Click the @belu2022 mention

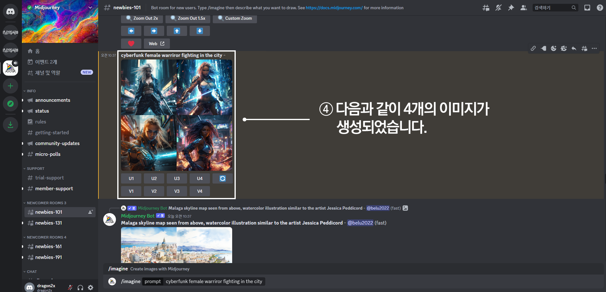pos(360,223)
